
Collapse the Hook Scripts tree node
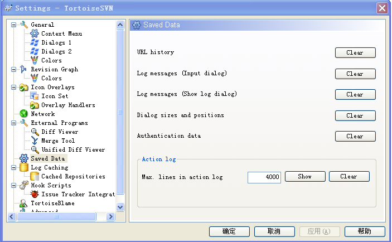[x=13, y=186]
